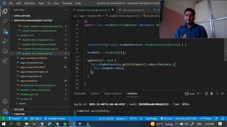
Task: Open Source Control view with badge
Action: point(5,31)
